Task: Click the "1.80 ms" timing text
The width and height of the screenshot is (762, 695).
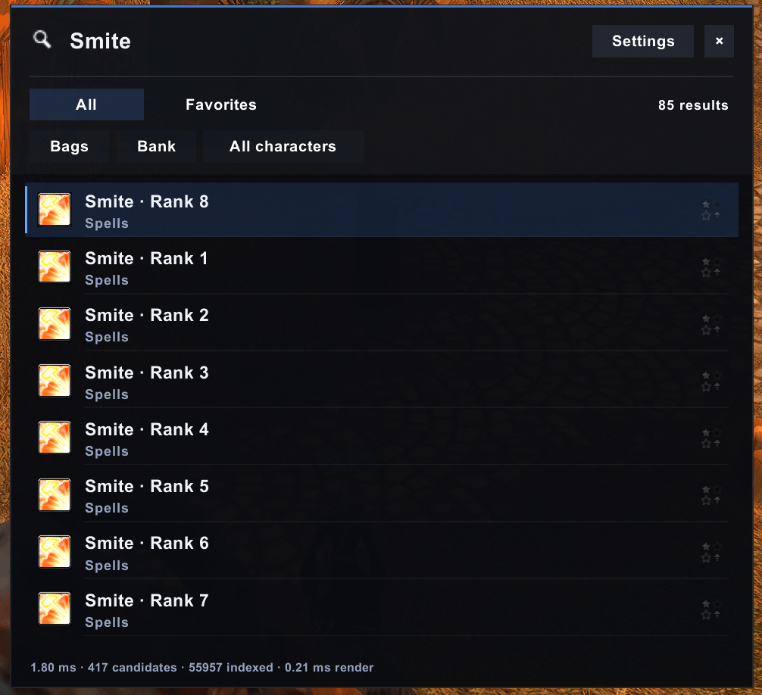Action: point(53,667)
